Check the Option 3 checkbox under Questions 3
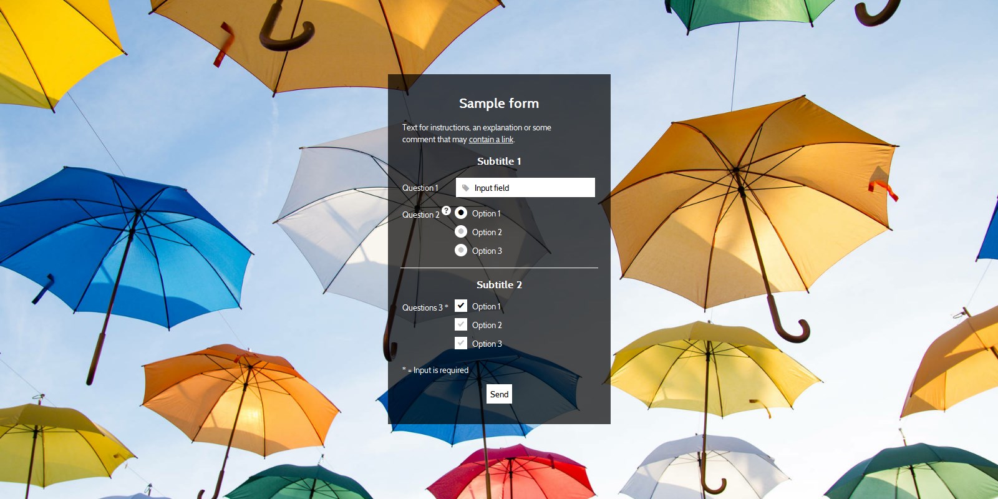The height and width of the screenshot is (499, 998). coord(461,343)
